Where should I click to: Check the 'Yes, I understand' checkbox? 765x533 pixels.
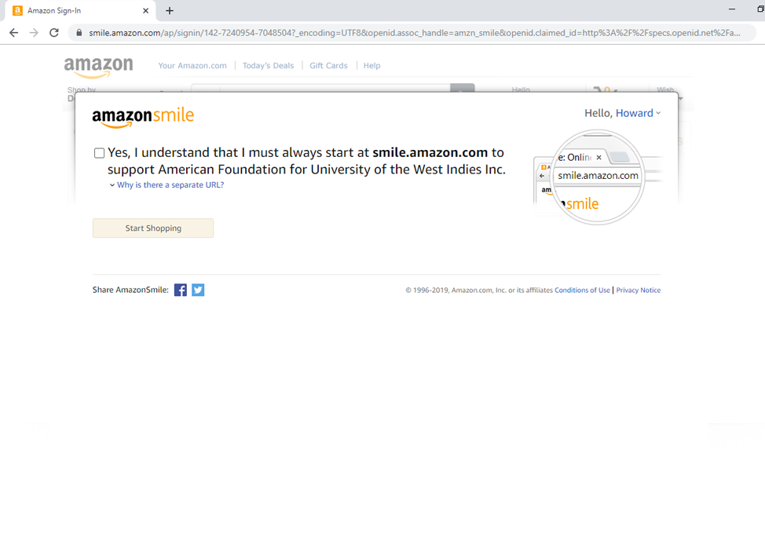point(99,153)
